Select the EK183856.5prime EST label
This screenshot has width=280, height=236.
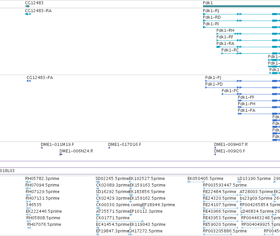pos(147,192)
